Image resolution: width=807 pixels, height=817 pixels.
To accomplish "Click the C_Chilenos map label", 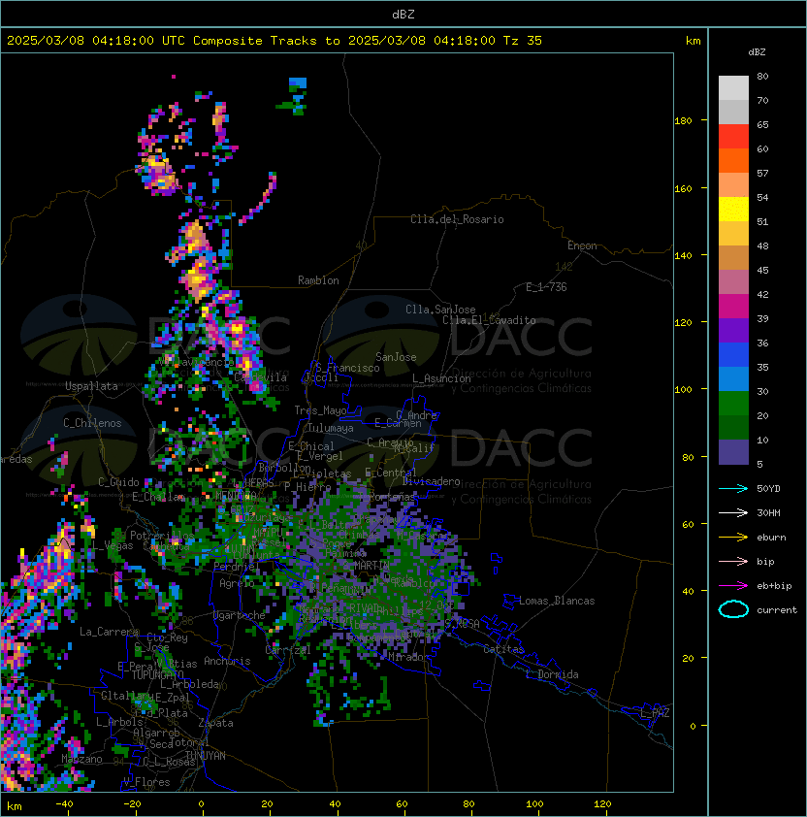I will tap(92, 423).
